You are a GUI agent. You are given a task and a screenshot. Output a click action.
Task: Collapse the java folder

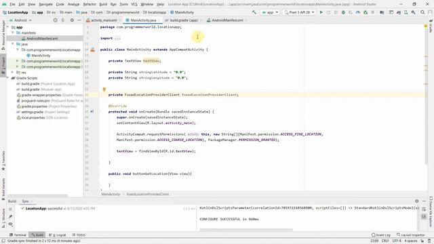click(x=13, y=44)
